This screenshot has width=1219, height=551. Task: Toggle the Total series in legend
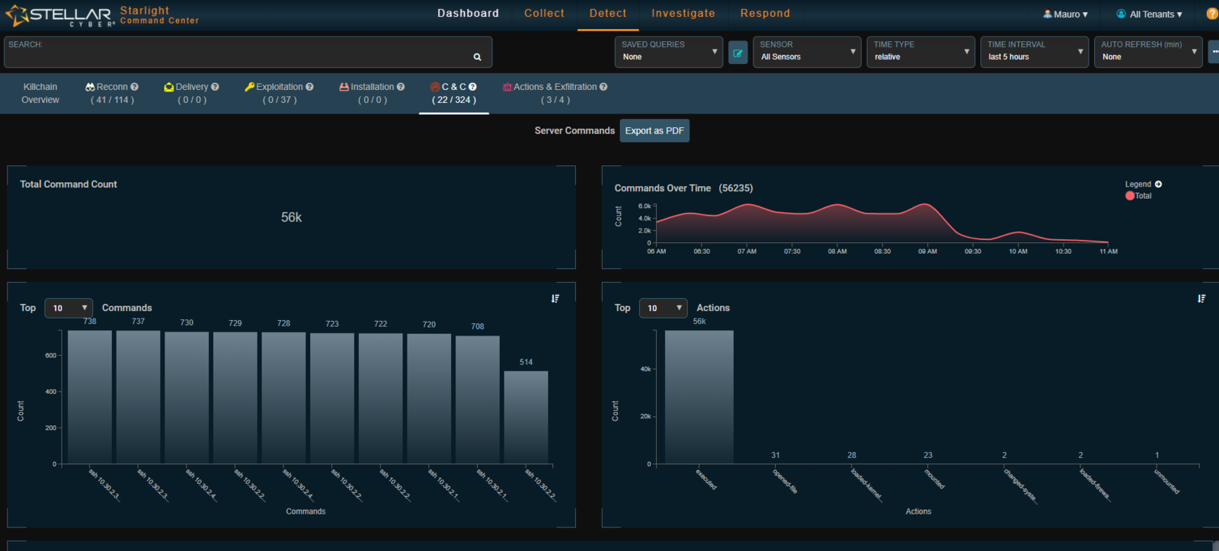tap(1138, 196)
